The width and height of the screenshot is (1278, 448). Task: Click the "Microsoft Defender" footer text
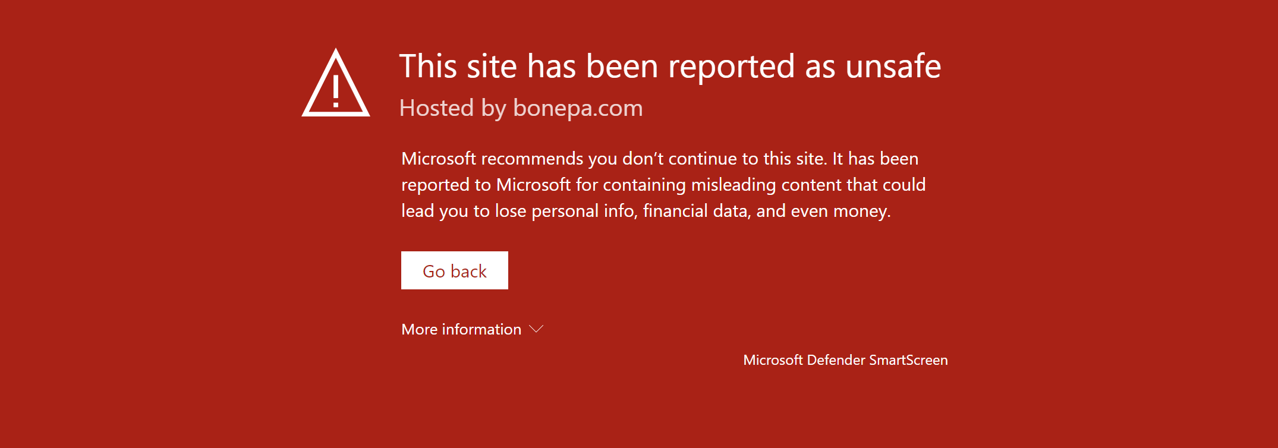pyautogui.click(x=804, y=360)
